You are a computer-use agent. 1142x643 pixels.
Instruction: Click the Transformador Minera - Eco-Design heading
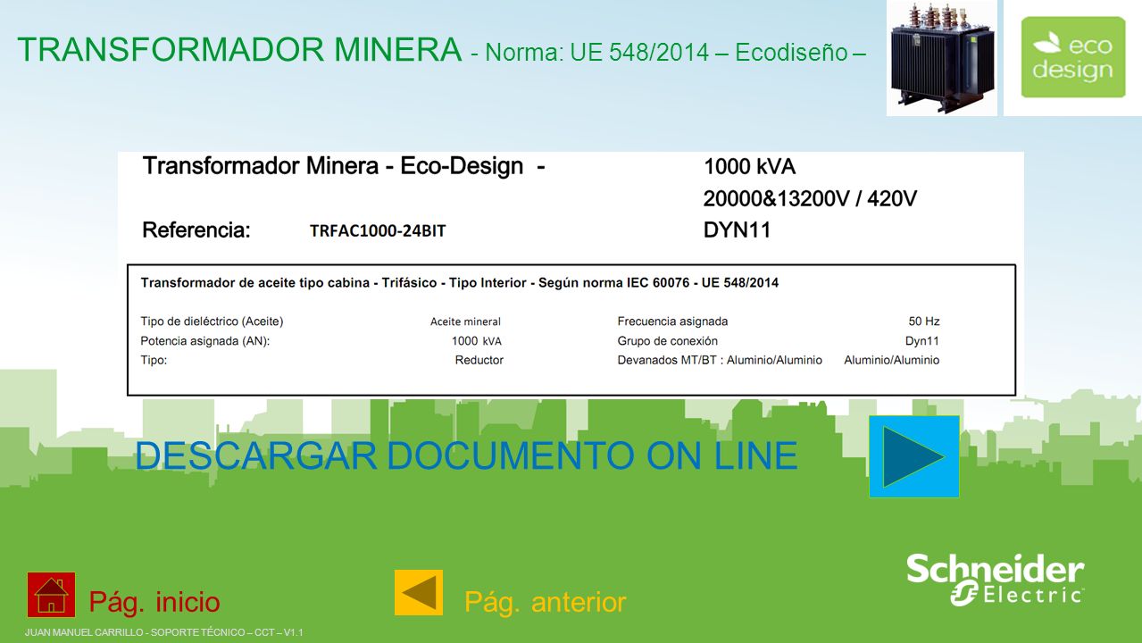(344, 166)
